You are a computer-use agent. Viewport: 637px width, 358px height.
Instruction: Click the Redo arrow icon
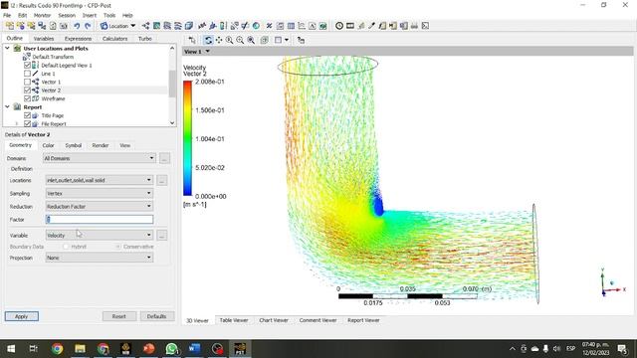[88, 26]
